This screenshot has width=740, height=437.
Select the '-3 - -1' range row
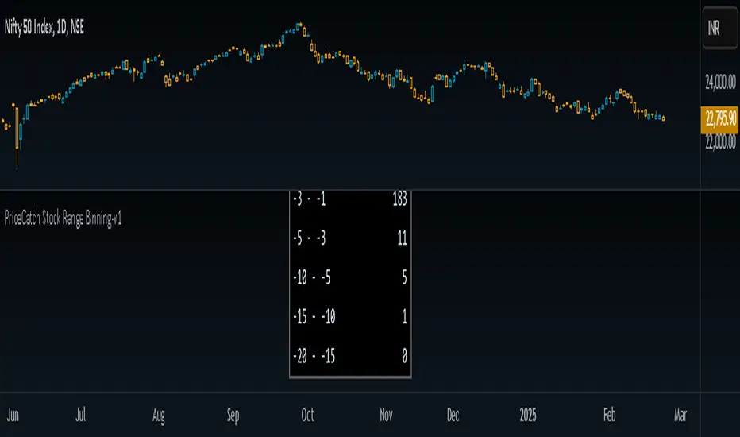pos(350,199)
